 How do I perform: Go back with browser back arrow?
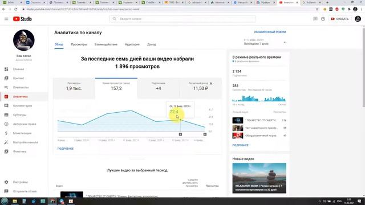click(3, 9)
